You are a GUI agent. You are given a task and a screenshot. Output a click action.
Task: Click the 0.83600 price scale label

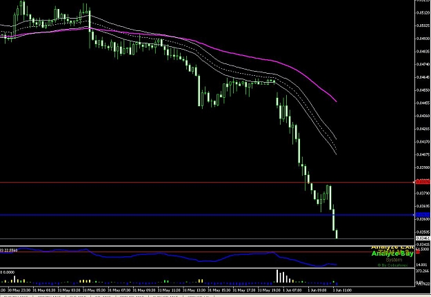click(x=423, y=219)
